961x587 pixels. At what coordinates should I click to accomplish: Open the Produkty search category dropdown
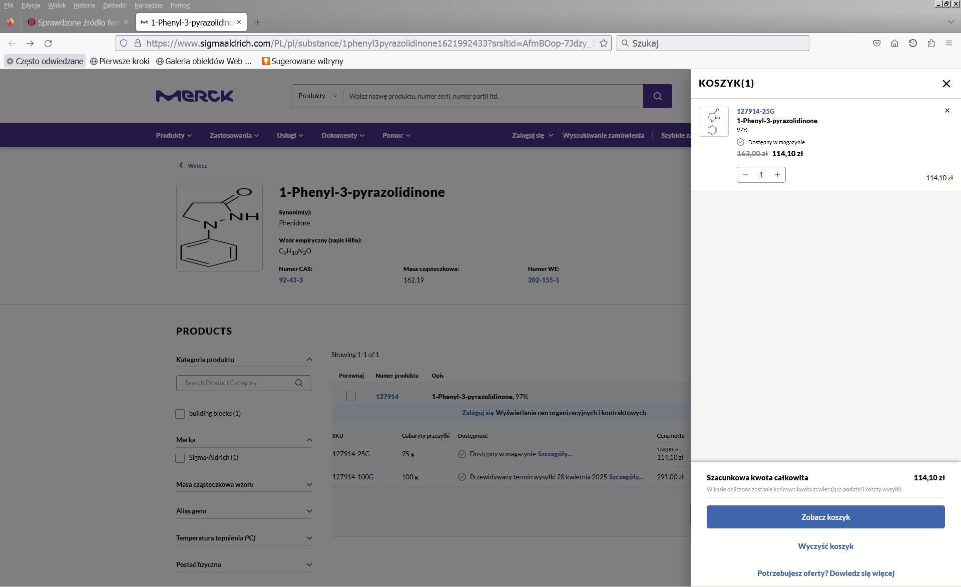pos(317,96)
